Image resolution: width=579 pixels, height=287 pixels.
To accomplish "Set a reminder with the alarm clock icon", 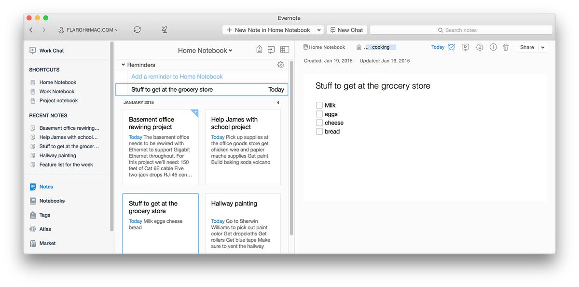I will coord(451,47).
